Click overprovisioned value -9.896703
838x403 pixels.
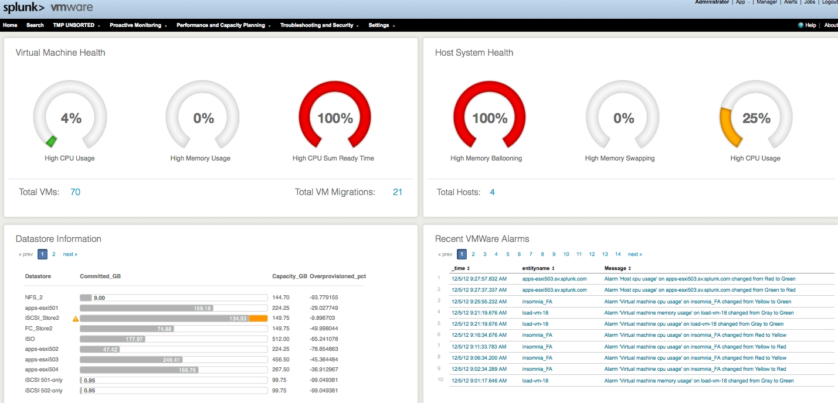(x=323, y=319)
